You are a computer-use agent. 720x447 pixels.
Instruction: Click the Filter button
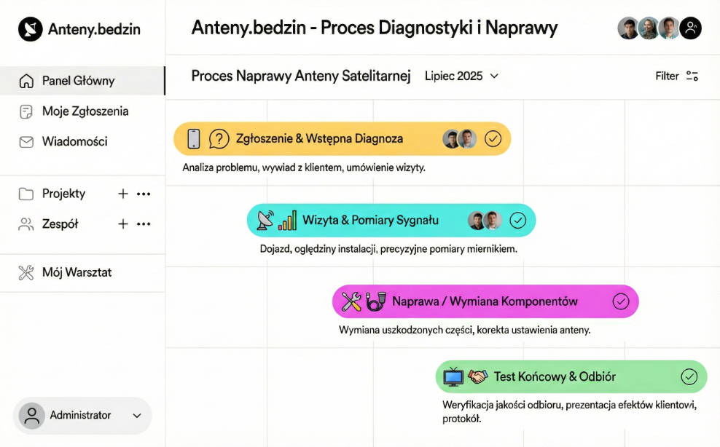point(676,76)
